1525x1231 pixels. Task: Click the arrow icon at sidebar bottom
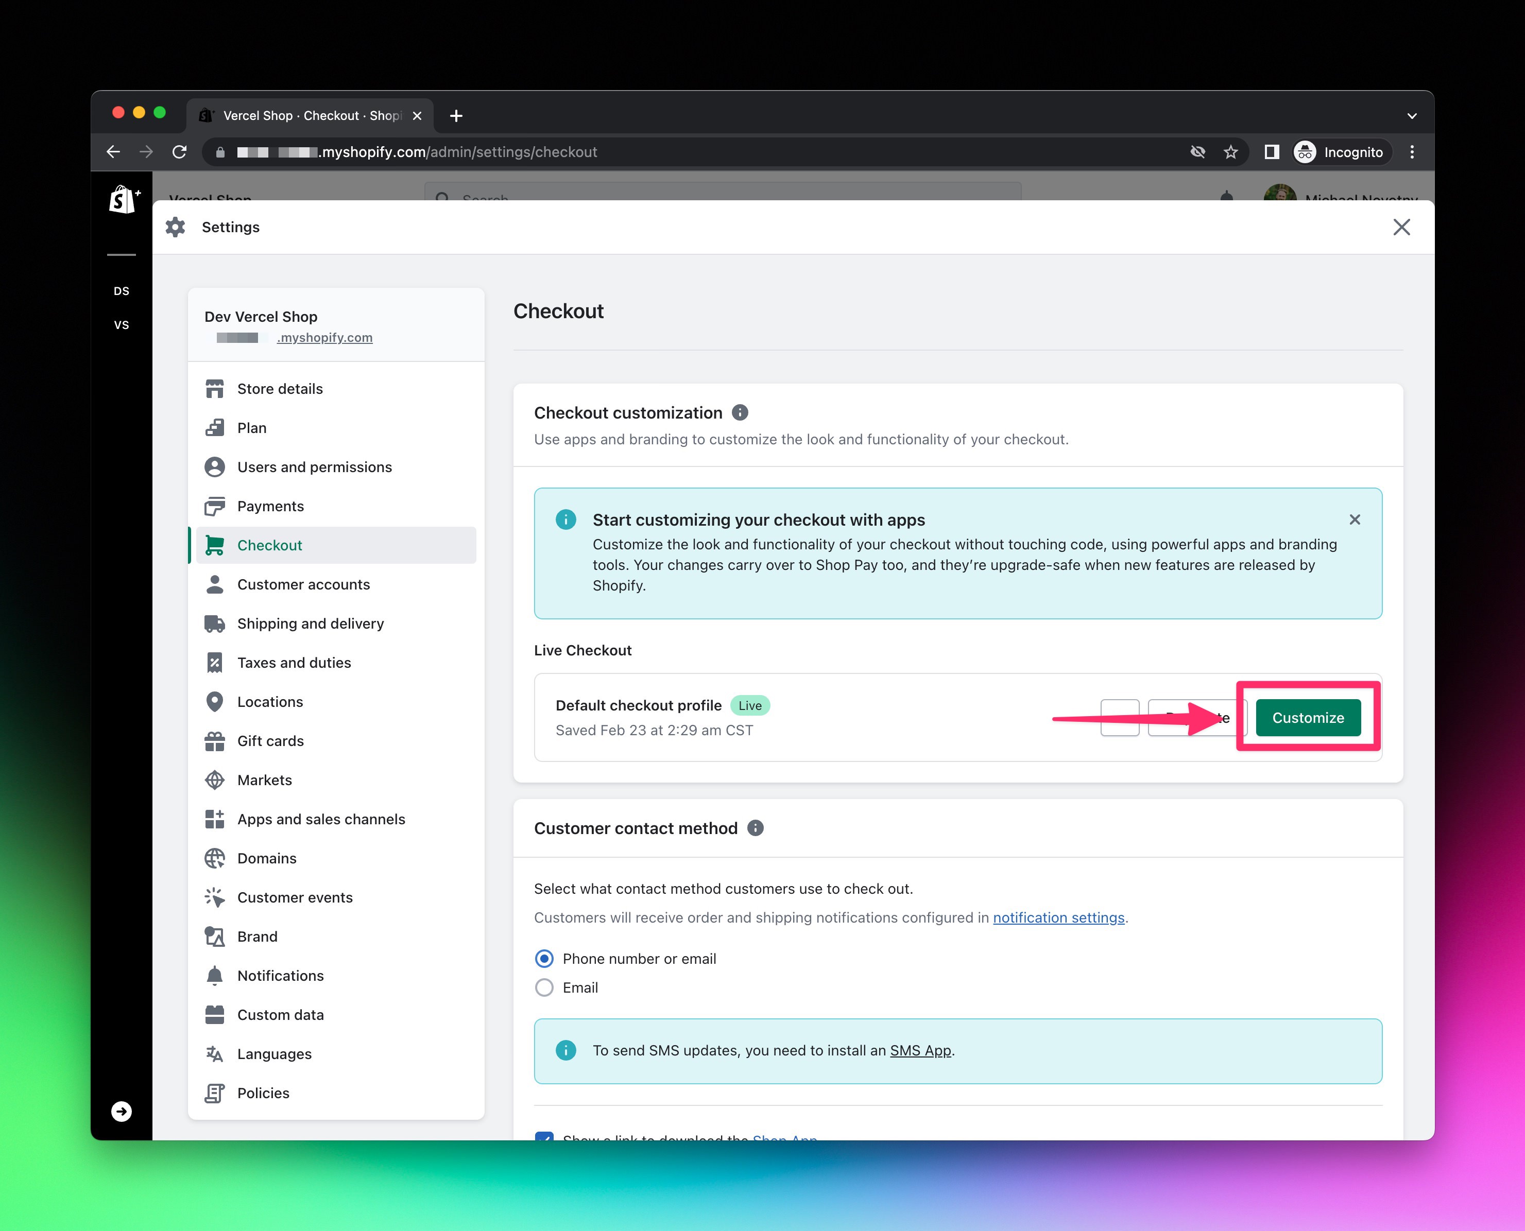(x=122, y=1111)
